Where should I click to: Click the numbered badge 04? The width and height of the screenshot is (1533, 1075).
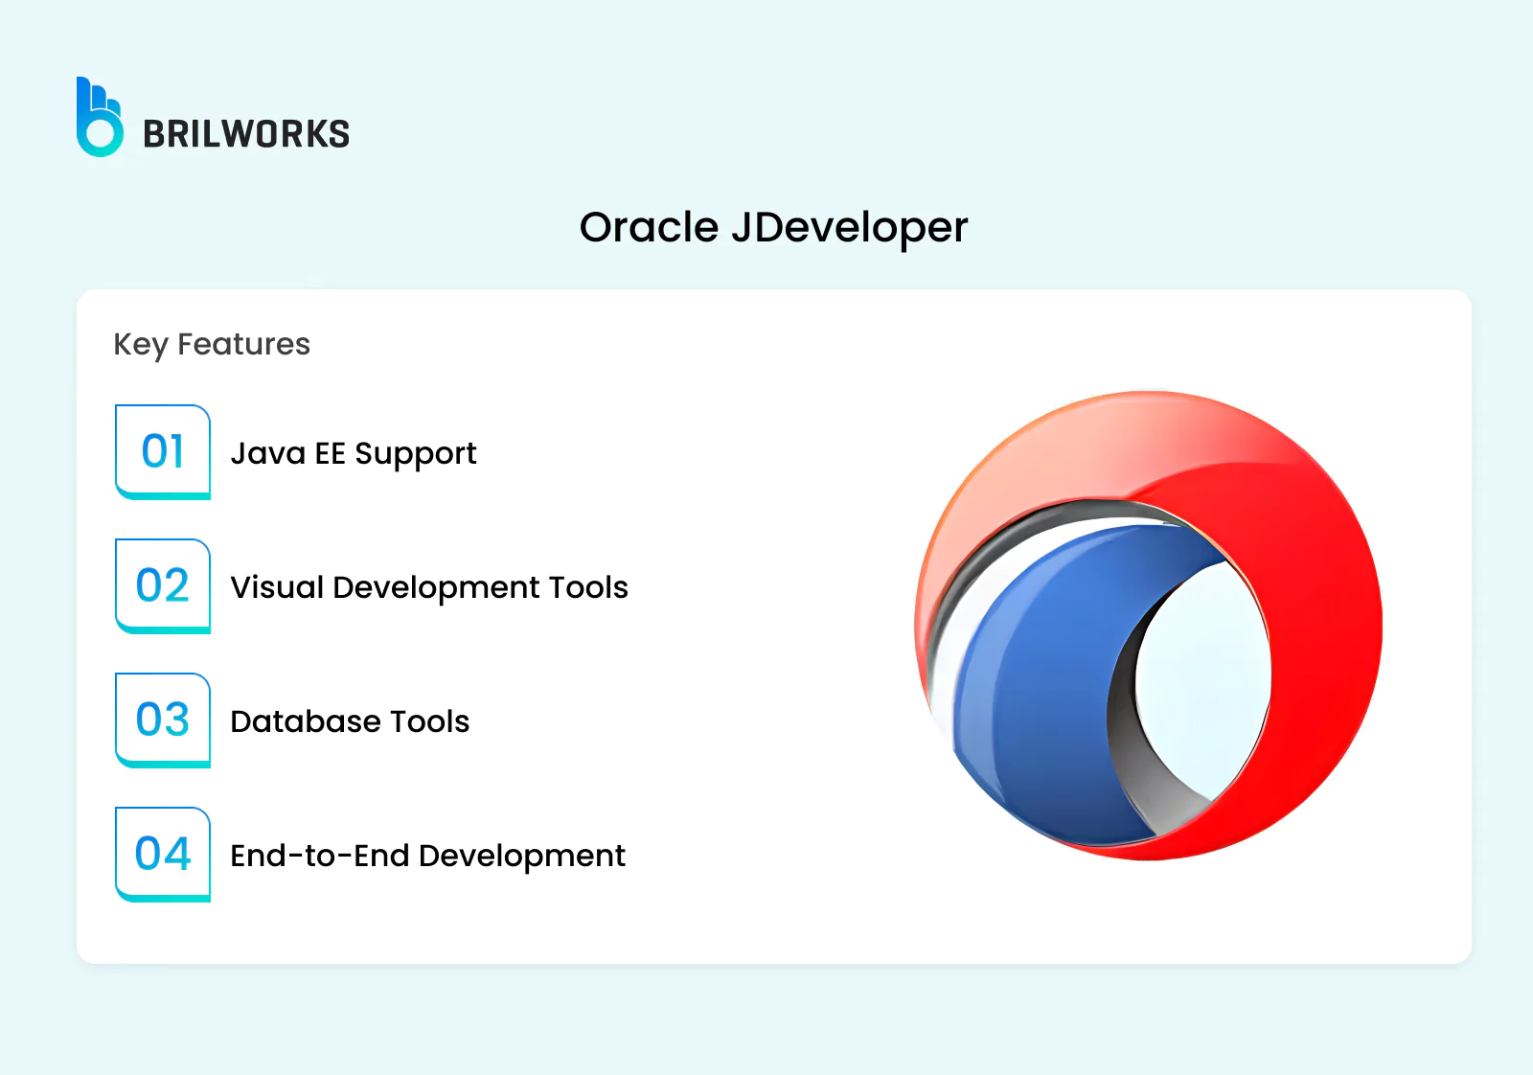161,854
